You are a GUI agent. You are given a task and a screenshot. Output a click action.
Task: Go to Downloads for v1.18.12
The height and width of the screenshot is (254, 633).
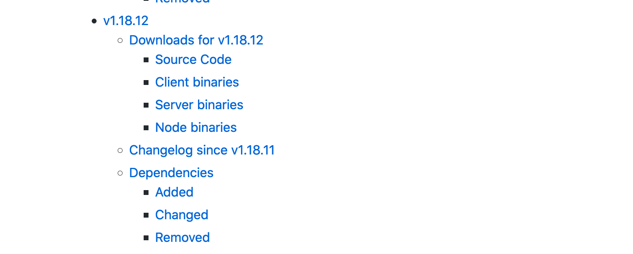[x=196, y=40]
